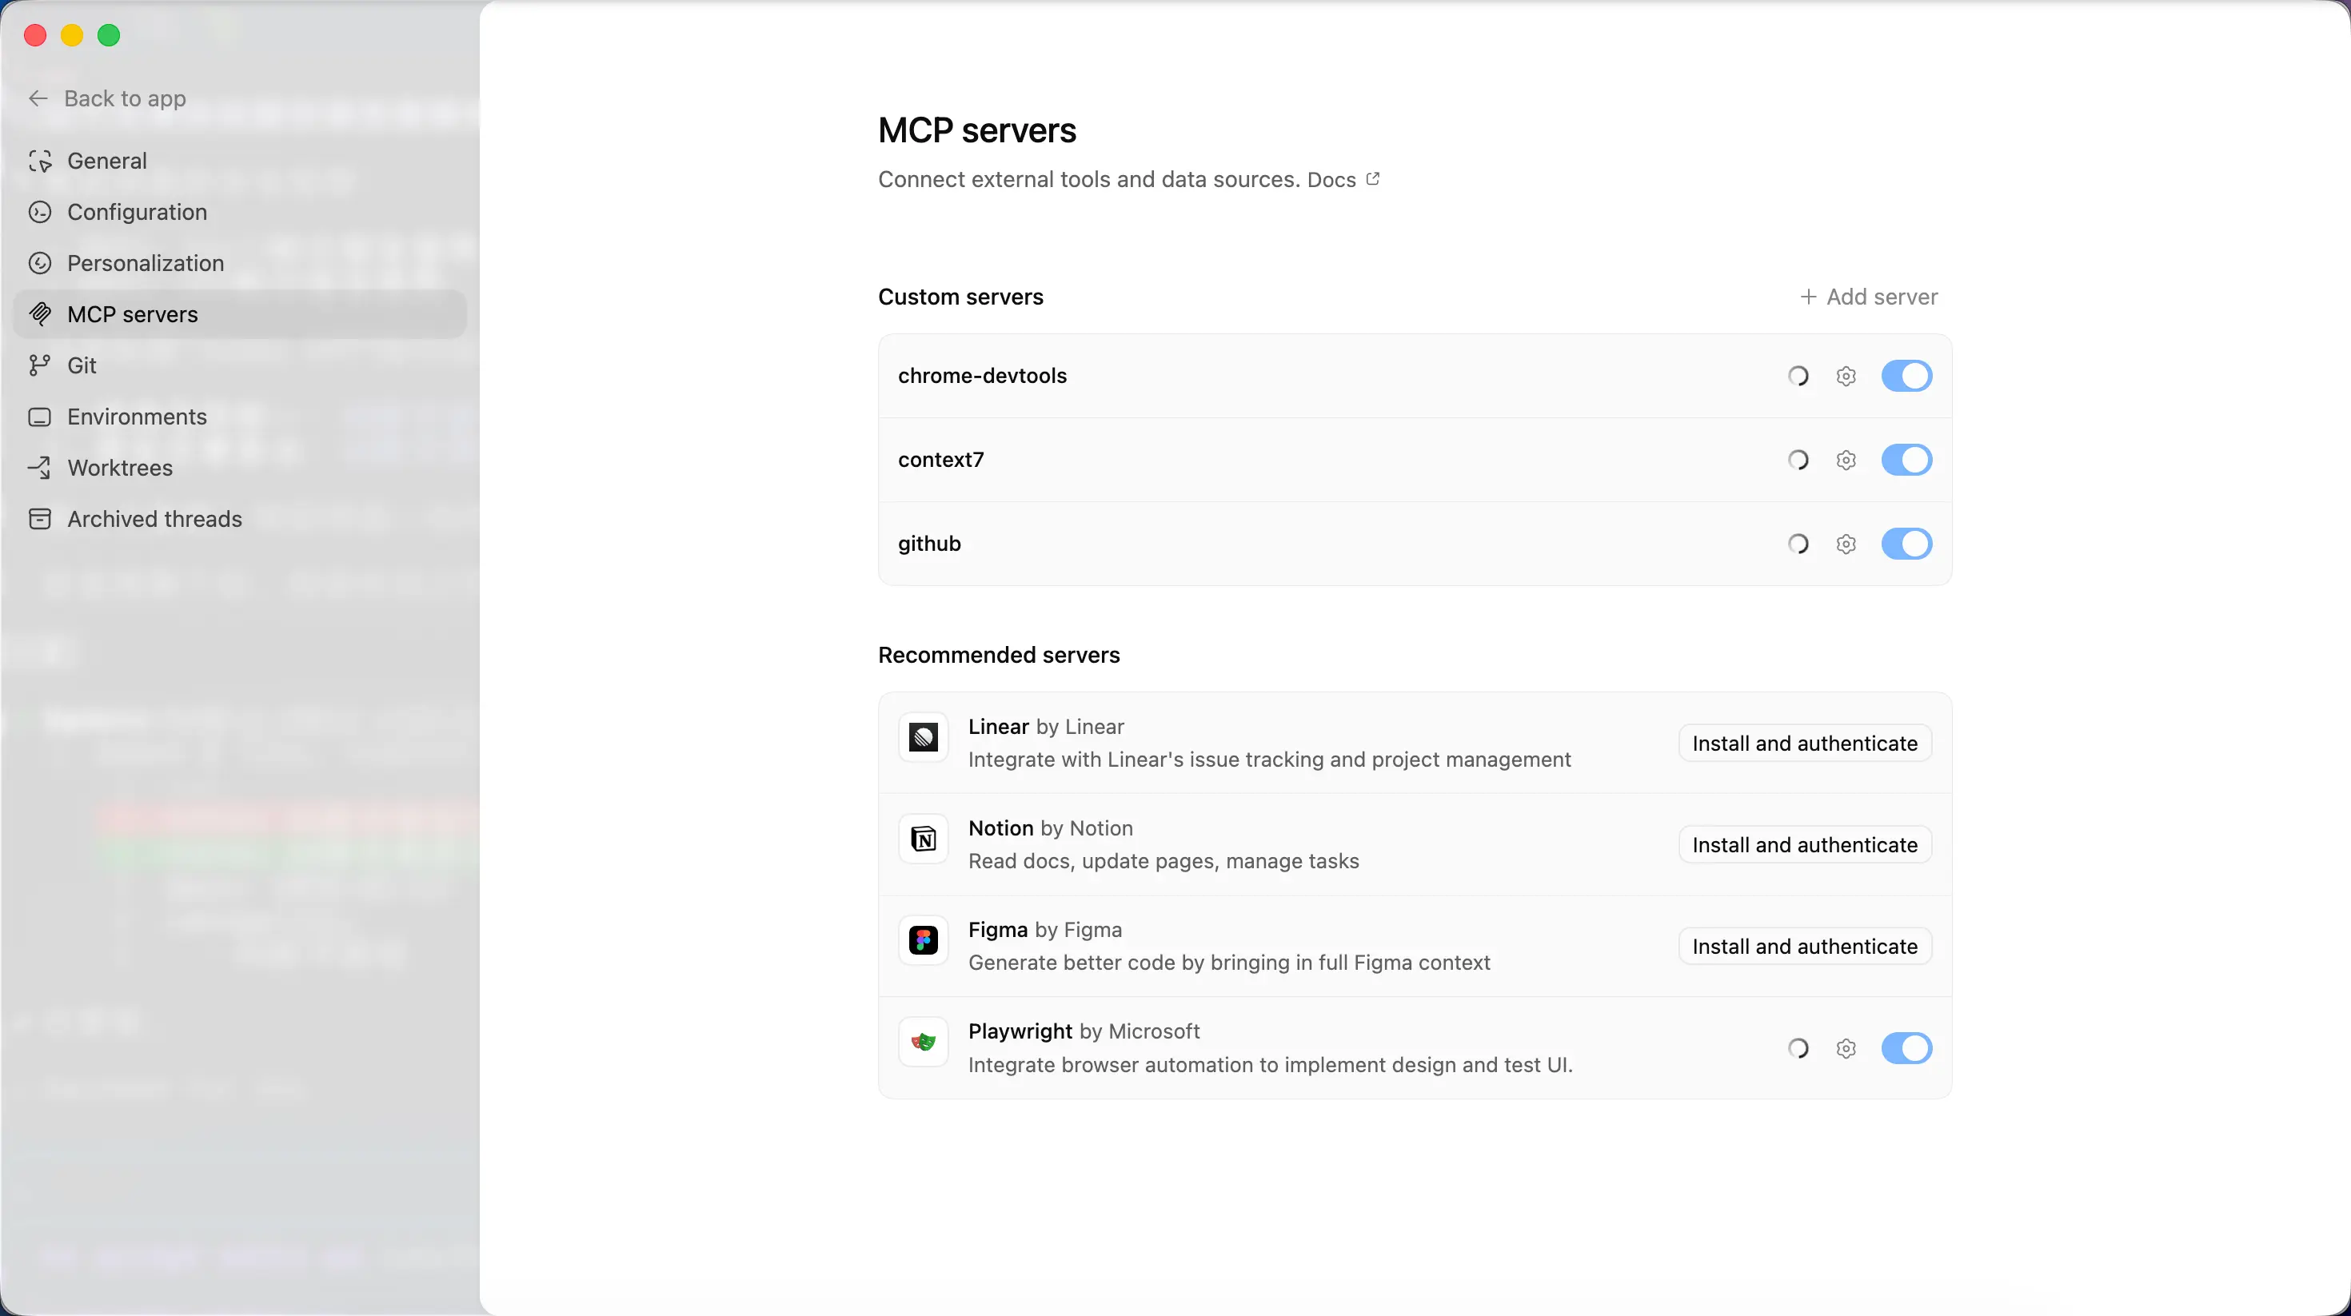Disable the chrome-devtools server toggle

coord(1906,376)
